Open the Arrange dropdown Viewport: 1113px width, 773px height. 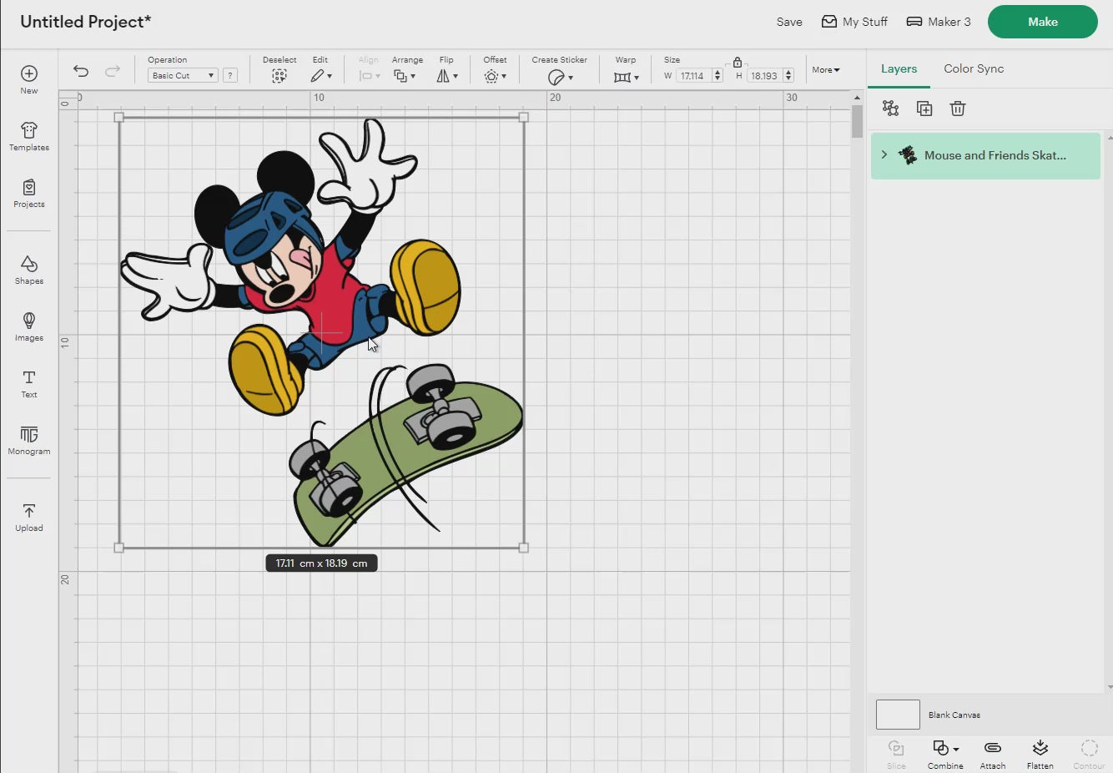click(405, 76)
